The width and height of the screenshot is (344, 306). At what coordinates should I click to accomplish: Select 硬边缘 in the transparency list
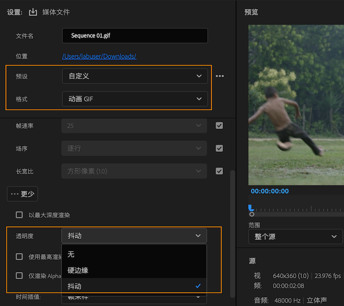coord(134,270)
